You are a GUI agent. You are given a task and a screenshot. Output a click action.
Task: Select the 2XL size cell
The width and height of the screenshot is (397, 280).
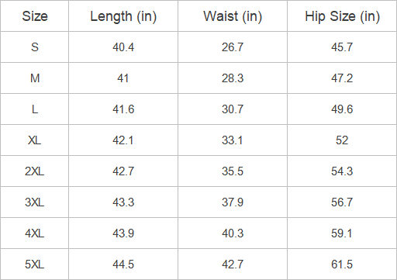[x=35, y=171]
